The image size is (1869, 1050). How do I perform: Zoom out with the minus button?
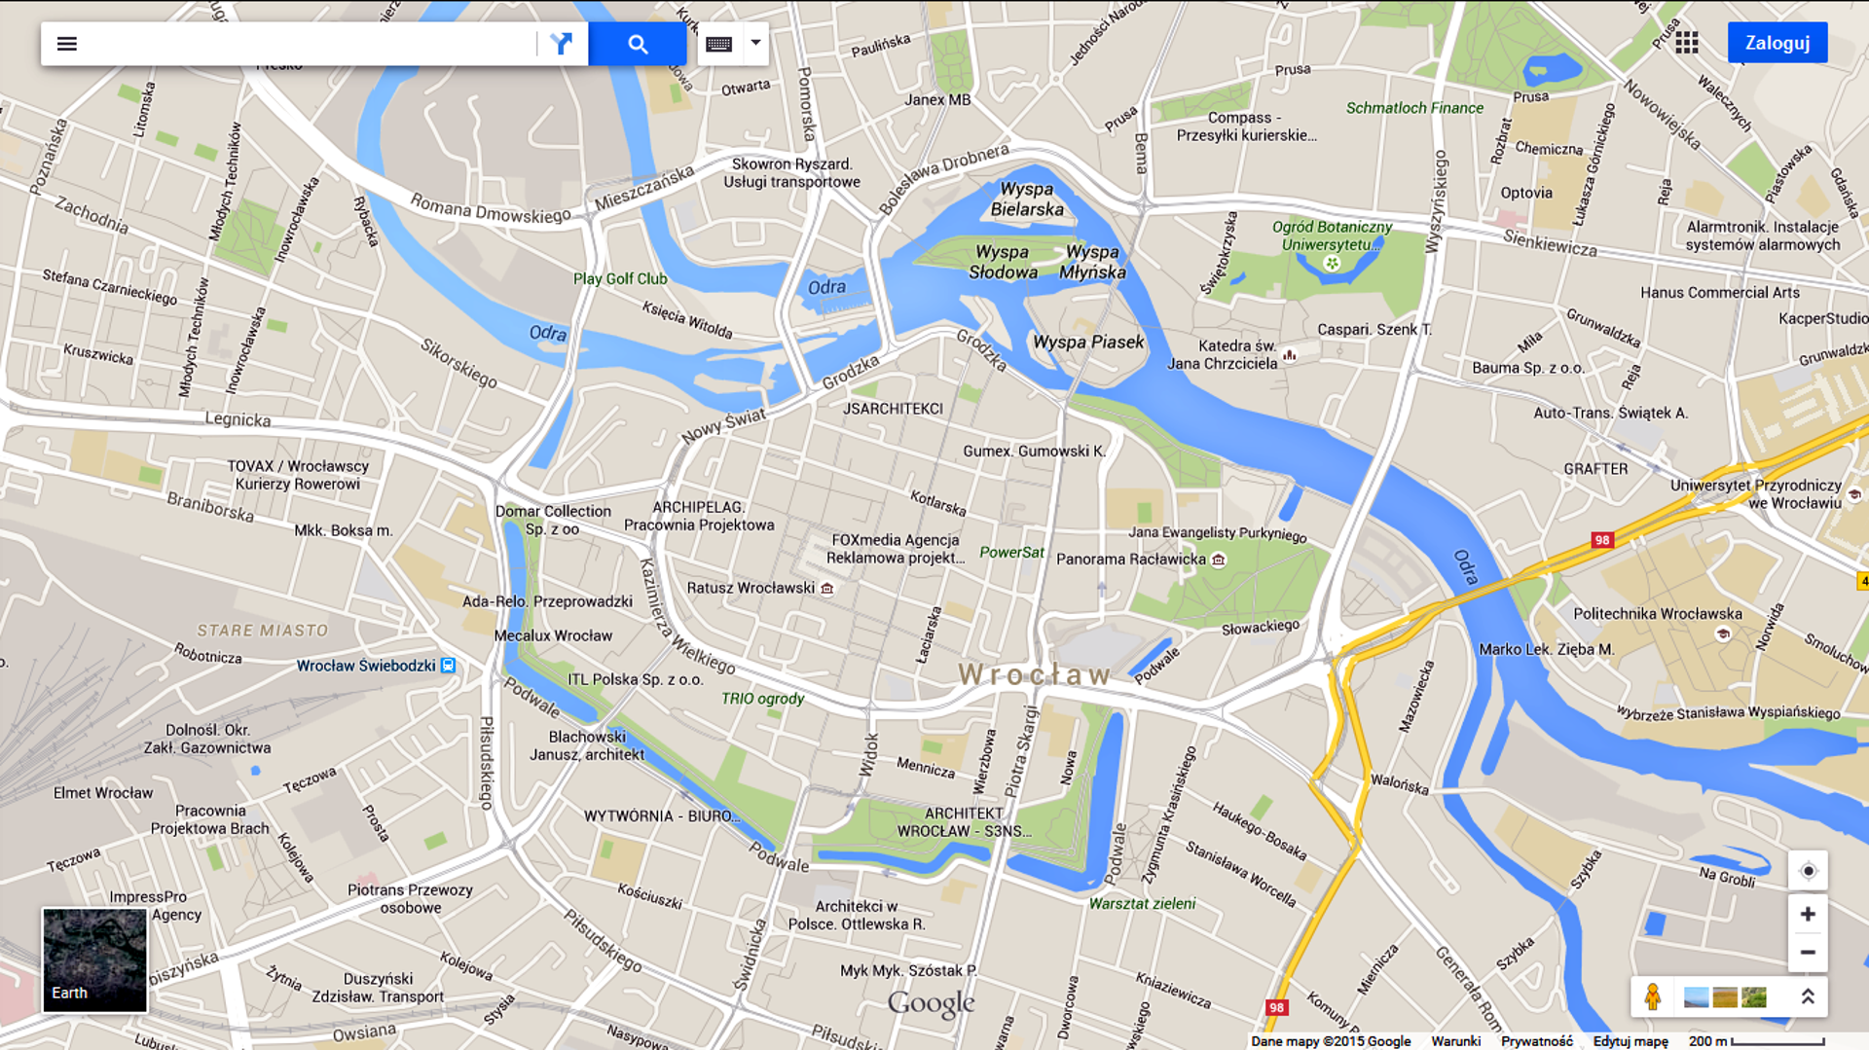coord(1808,952)
